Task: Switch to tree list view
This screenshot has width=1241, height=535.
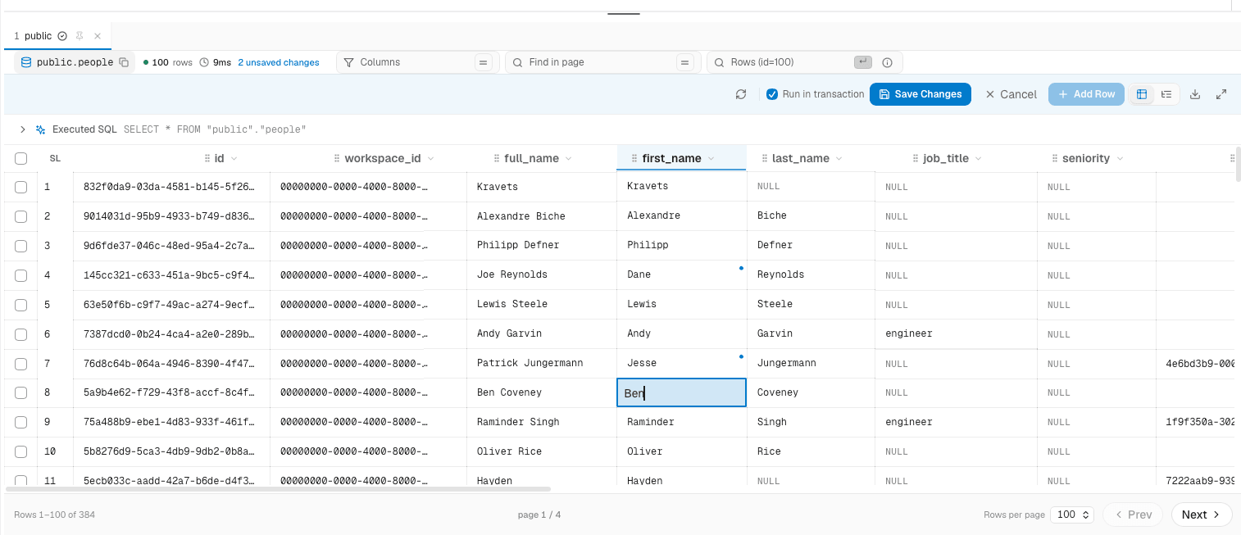Action: (x=1166, y=94)
